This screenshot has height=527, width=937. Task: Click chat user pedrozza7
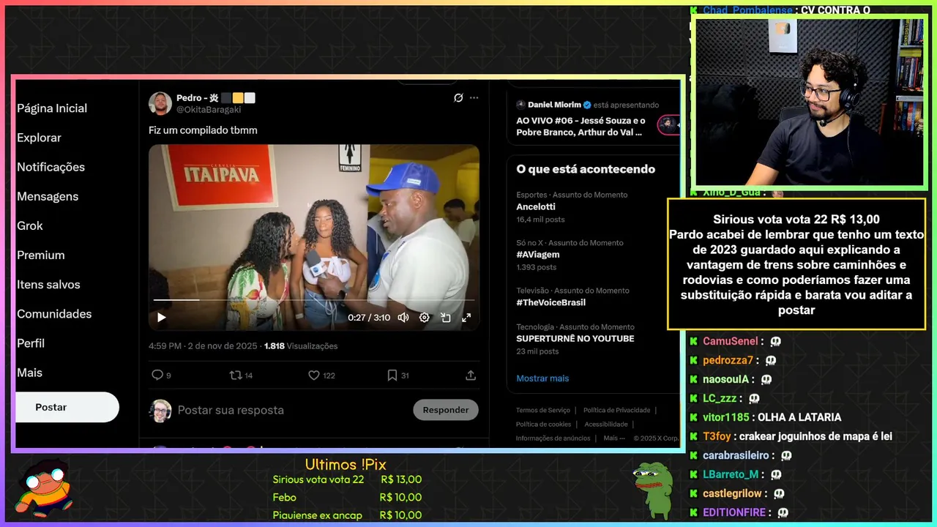click(728, 361)
